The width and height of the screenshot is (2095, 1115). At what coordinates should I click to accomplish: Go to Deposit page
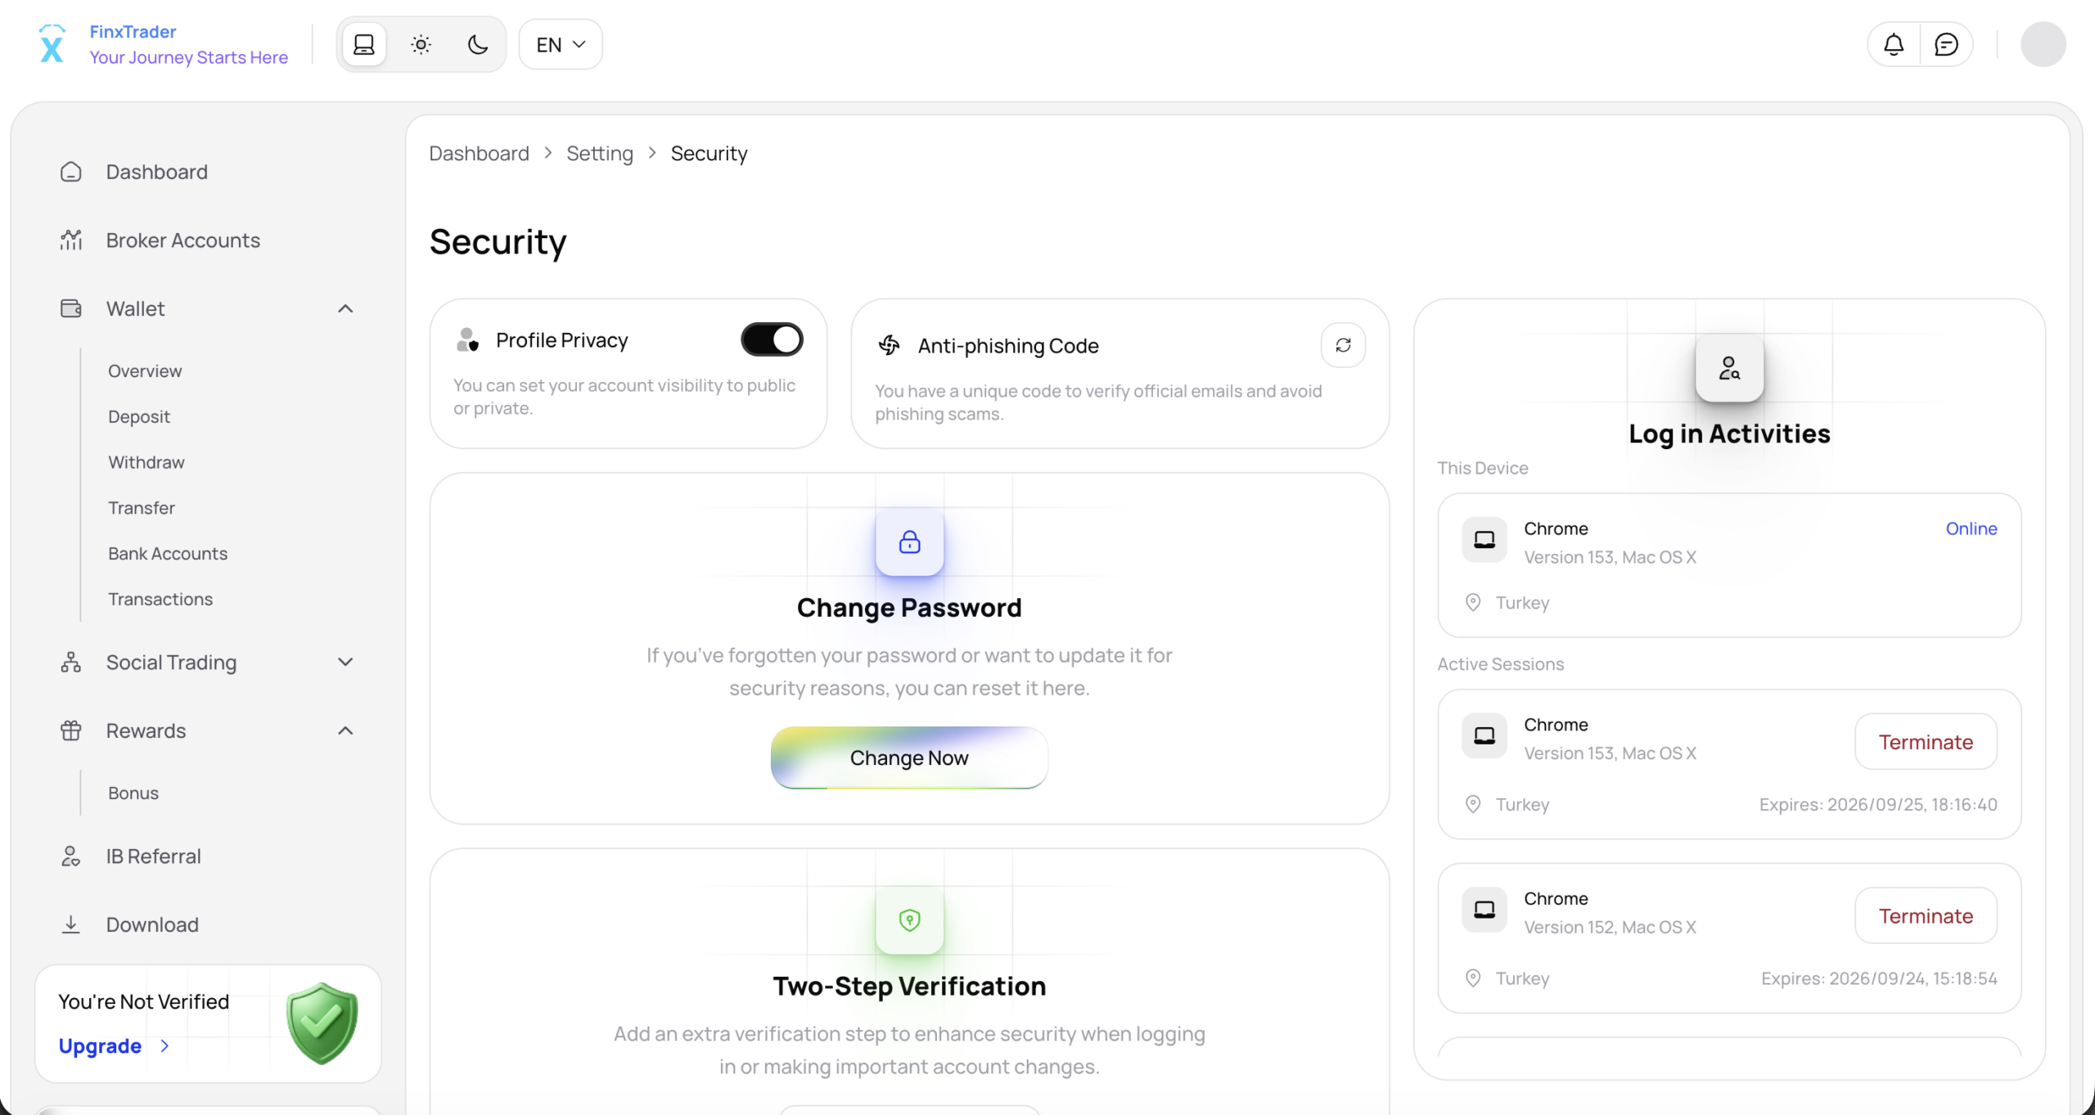(139, 417)
